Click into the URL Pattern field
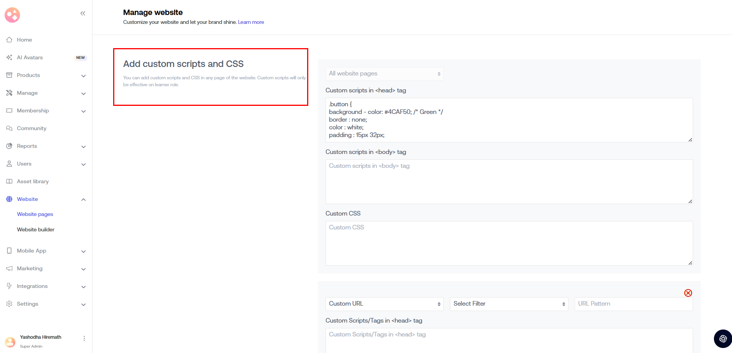Image resolution: width=732 pixels, height=353 pixels. point(633,304)
